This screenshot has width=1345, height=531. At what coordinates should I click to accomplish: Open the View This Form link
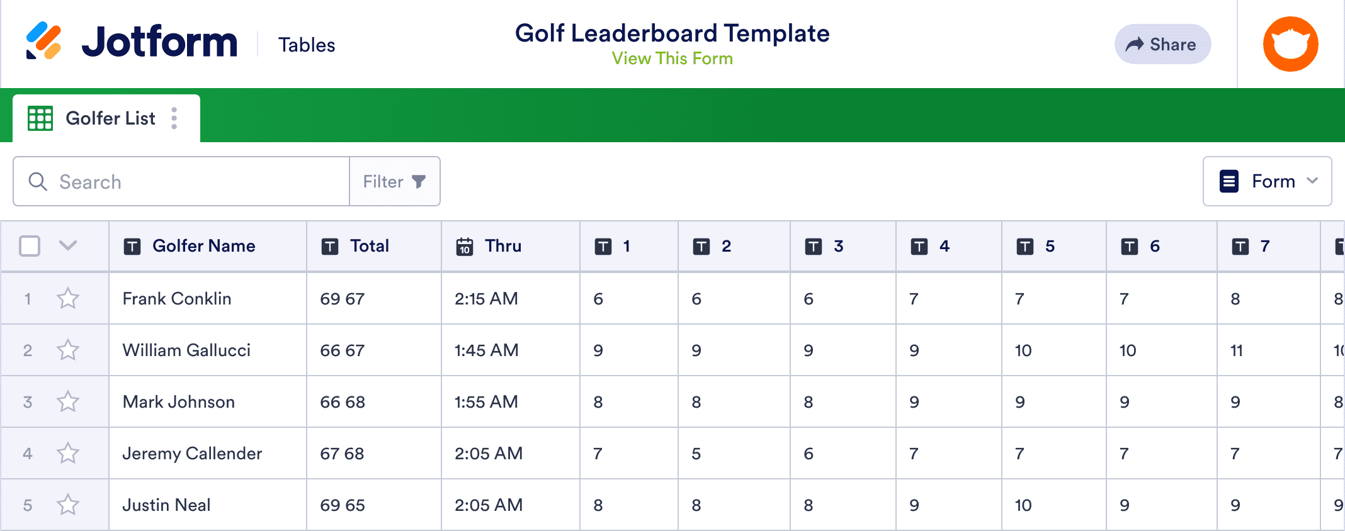click(x=672, y=59)
